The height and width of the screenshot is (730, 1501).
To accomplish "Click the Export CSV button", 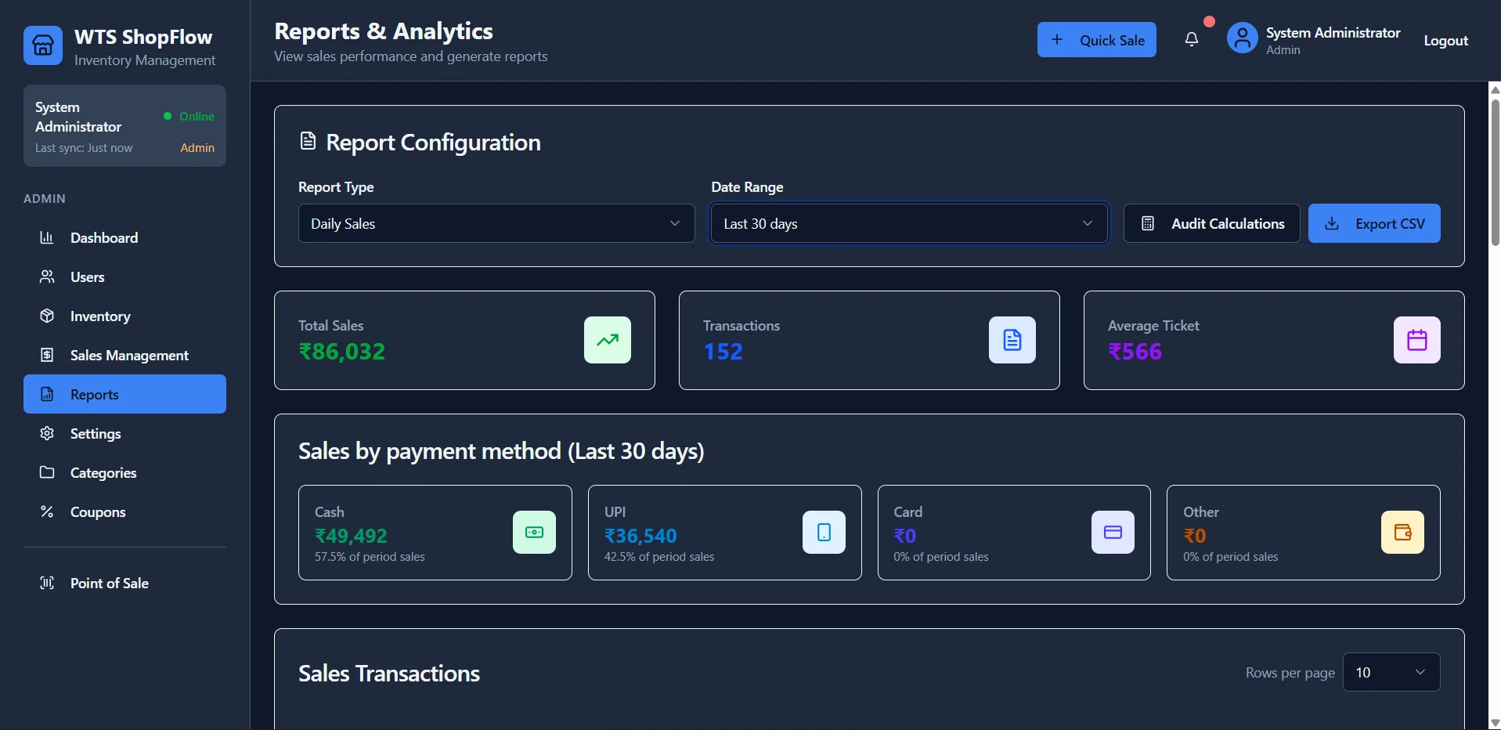I will click(1374, 223).
